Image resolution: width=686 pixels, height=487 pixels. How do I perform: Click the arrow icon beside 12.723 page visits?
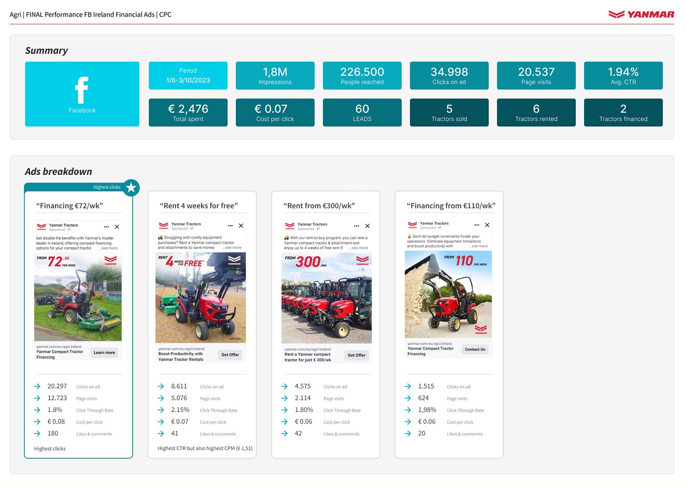click(x=37, y=398)
